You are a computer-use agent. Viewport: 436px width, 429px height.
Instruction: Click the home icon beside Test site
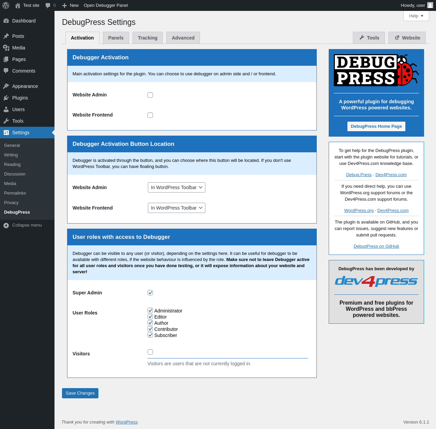(18, 5)
